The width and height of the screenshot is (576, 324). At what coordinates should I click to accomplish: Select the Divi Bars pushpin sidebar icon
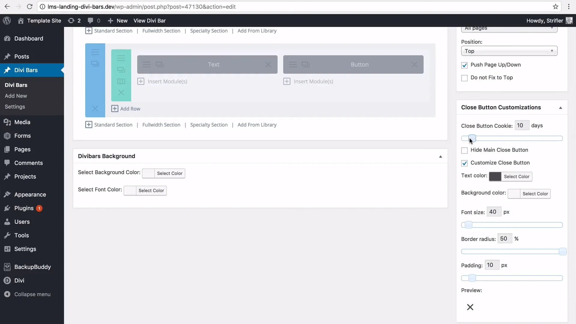click(x=7, y=70)
